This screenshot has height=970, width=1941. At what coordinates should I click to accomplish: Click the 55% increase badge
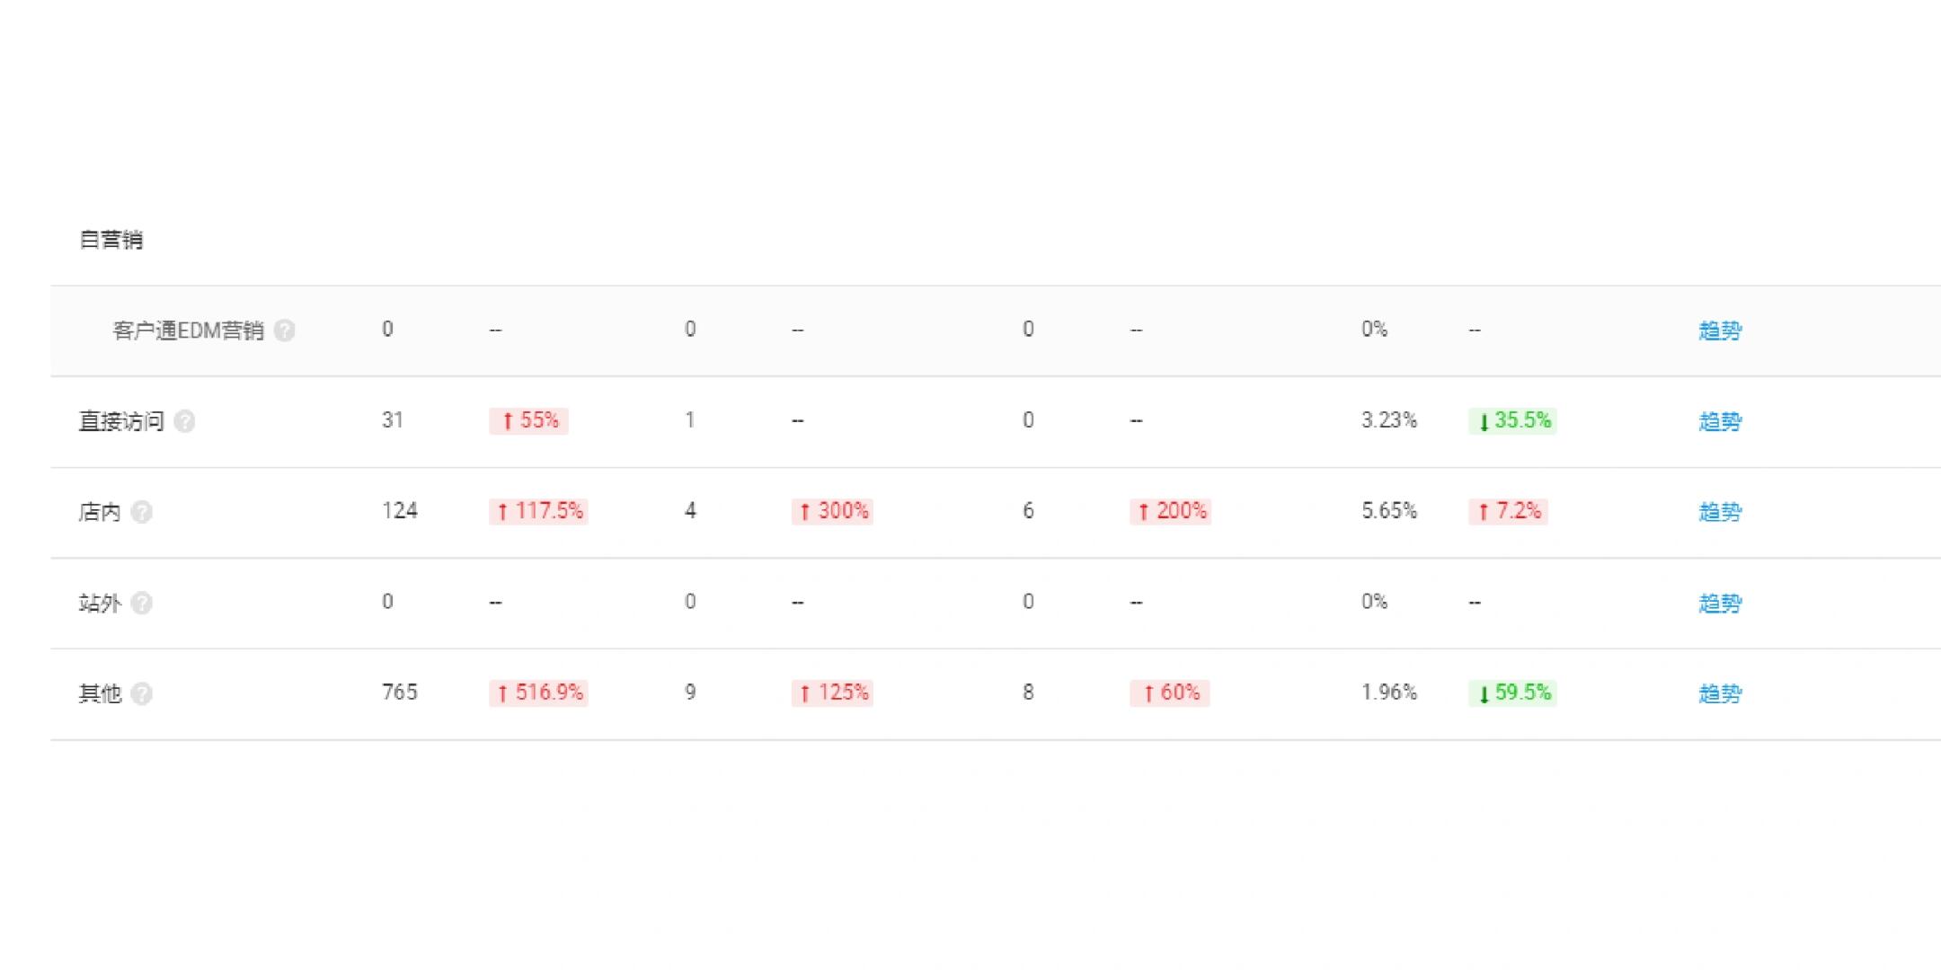tap(528, 420)
